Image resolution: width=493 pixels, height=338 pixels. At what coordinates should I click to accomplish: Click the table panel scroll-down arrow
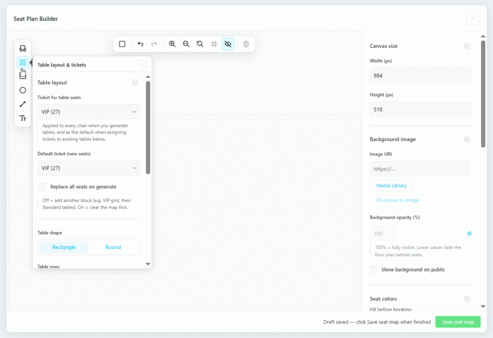[148, 264]
